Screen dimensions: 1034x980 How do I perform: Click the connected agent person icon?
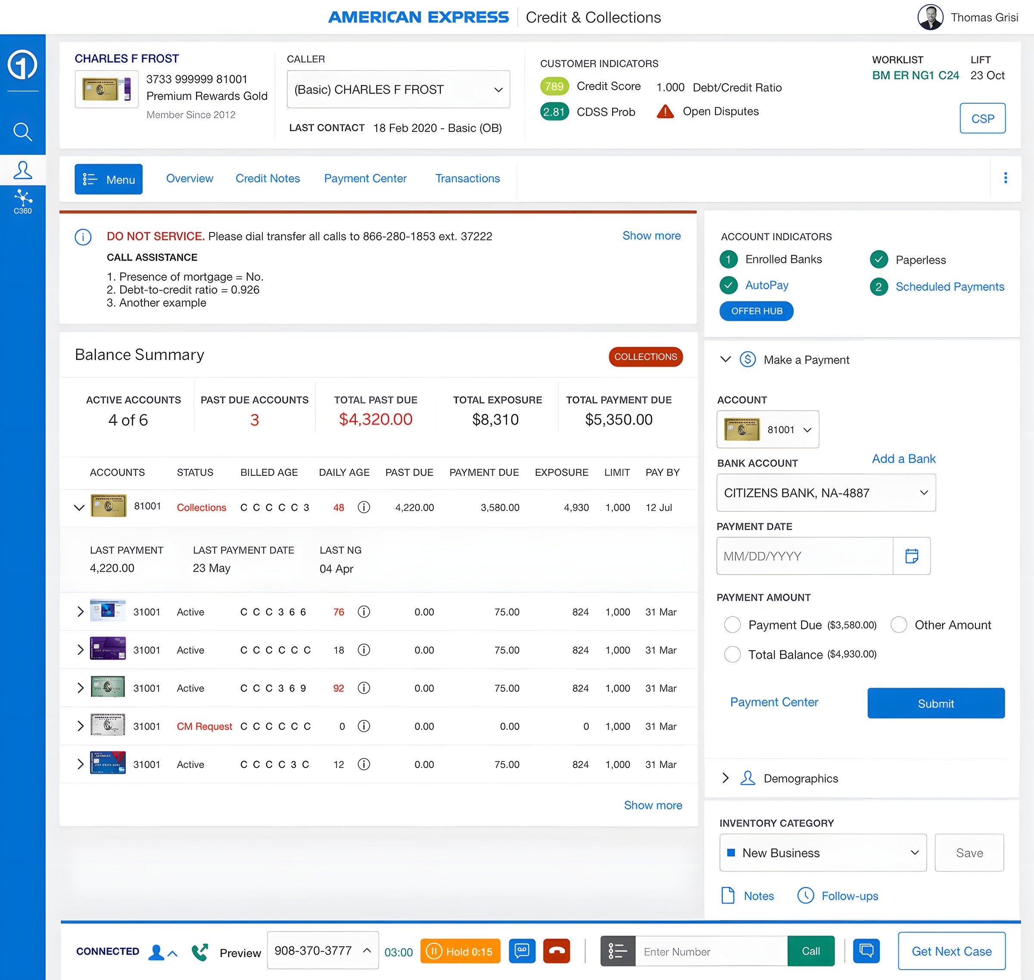[156, 952]
